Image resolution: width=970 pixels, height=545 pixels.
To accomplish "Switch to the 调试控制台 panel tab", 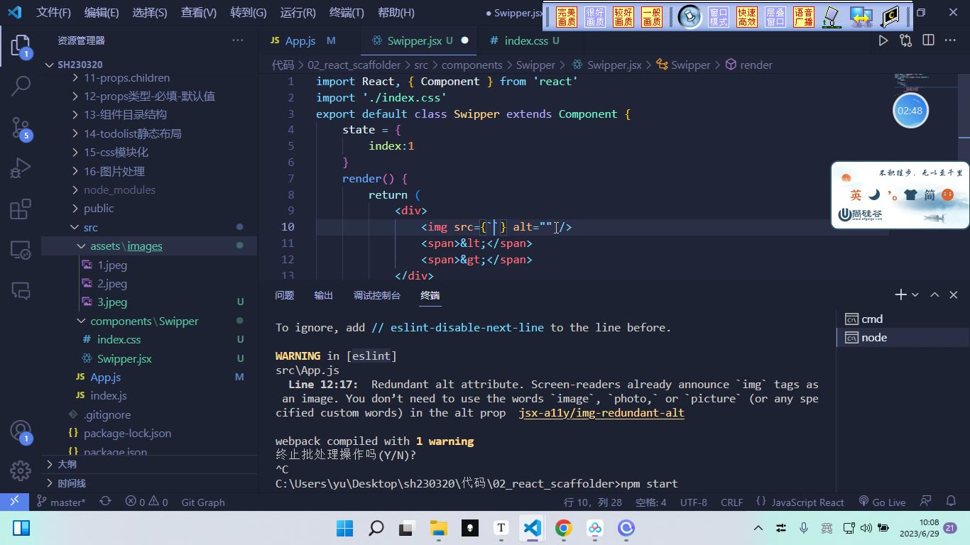I will 377,295.
